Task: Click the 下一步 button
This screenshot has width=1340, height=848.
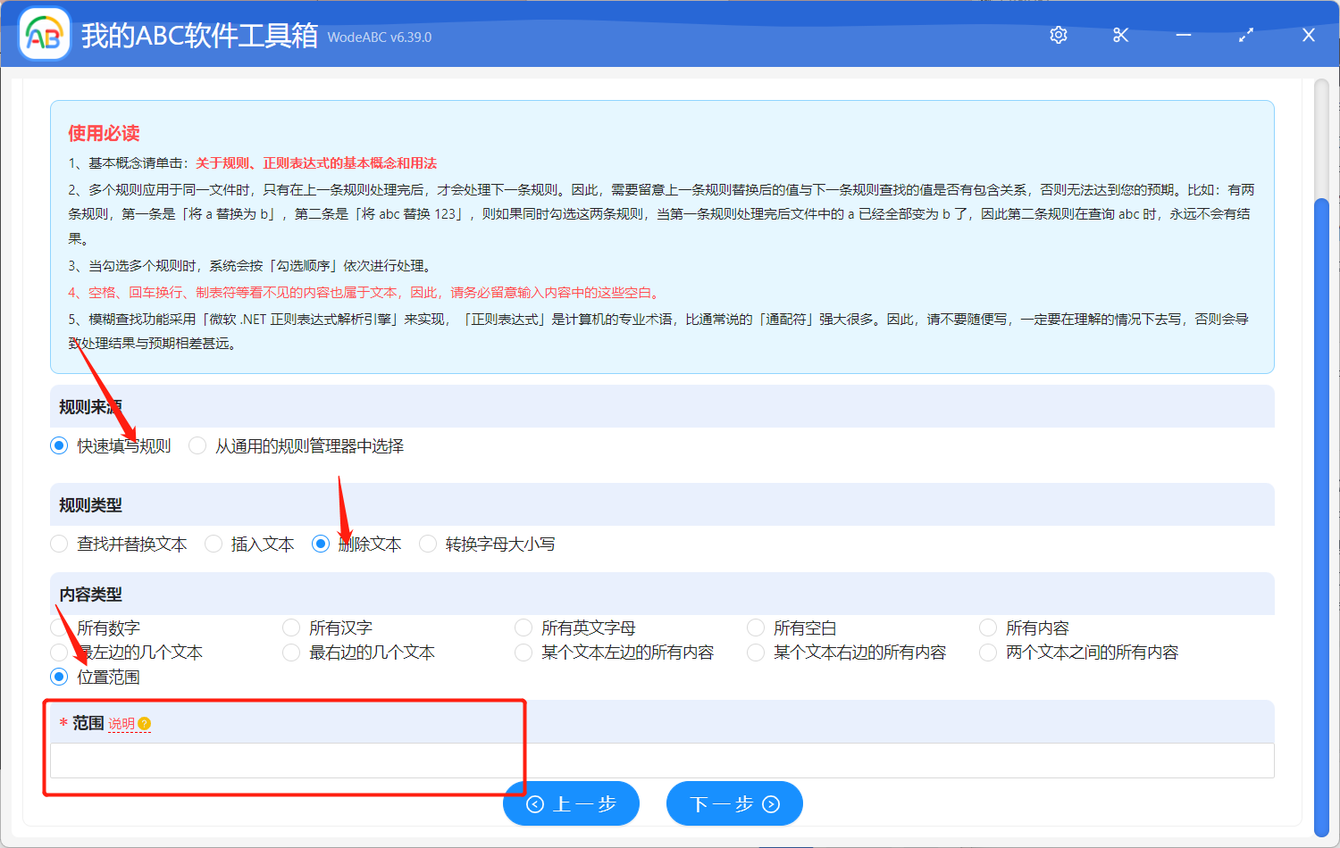Action: click(x=734, y=803)
